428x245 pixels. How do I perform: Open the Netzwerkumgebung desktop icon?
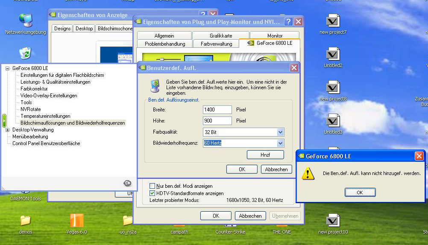[26, 20]
